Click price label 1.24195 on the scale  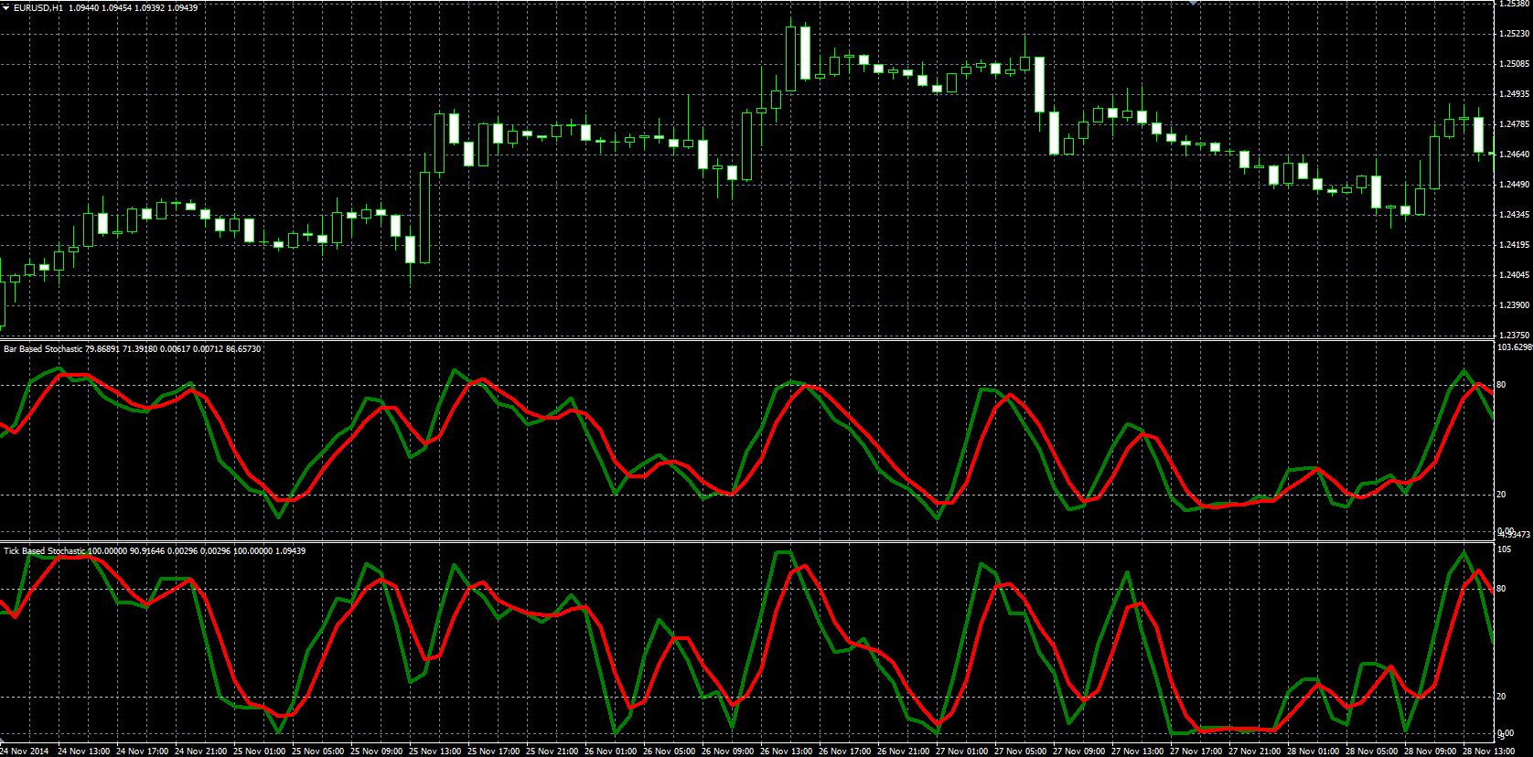[x=1514, y=245]
